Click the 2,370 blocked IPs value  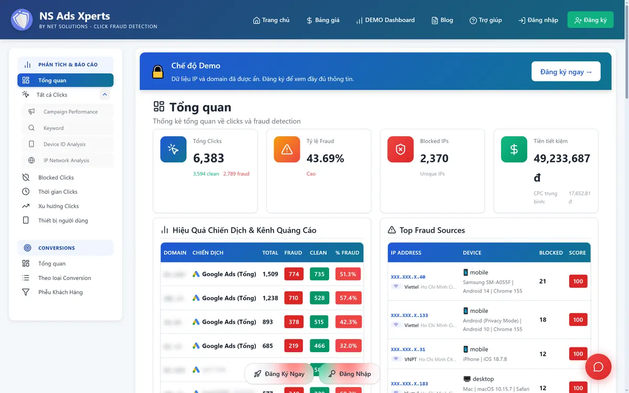435,158
